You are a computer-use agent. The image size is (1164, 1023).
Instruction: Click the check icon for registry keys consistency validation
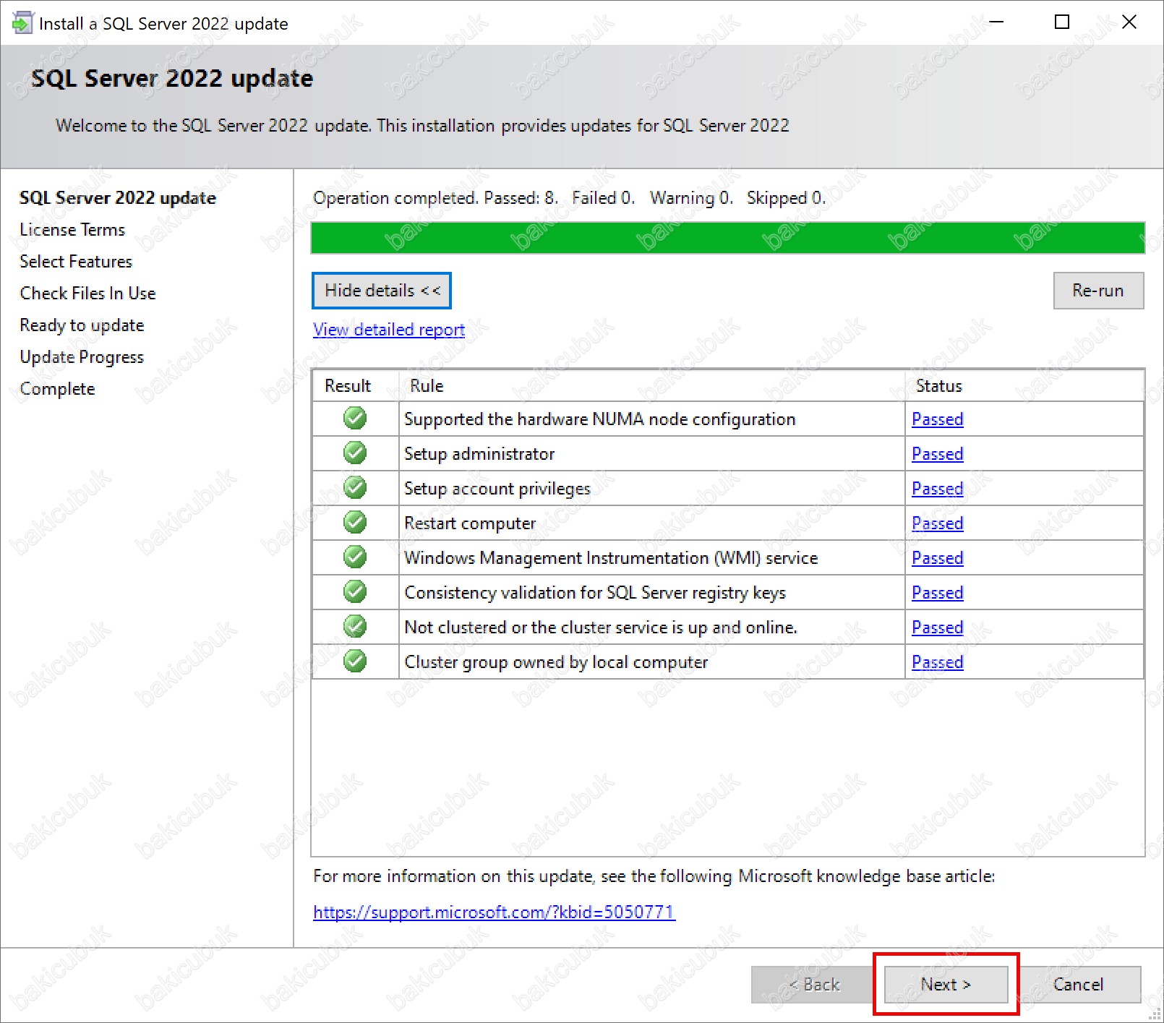pyautogui.click(x=355, y=591)
